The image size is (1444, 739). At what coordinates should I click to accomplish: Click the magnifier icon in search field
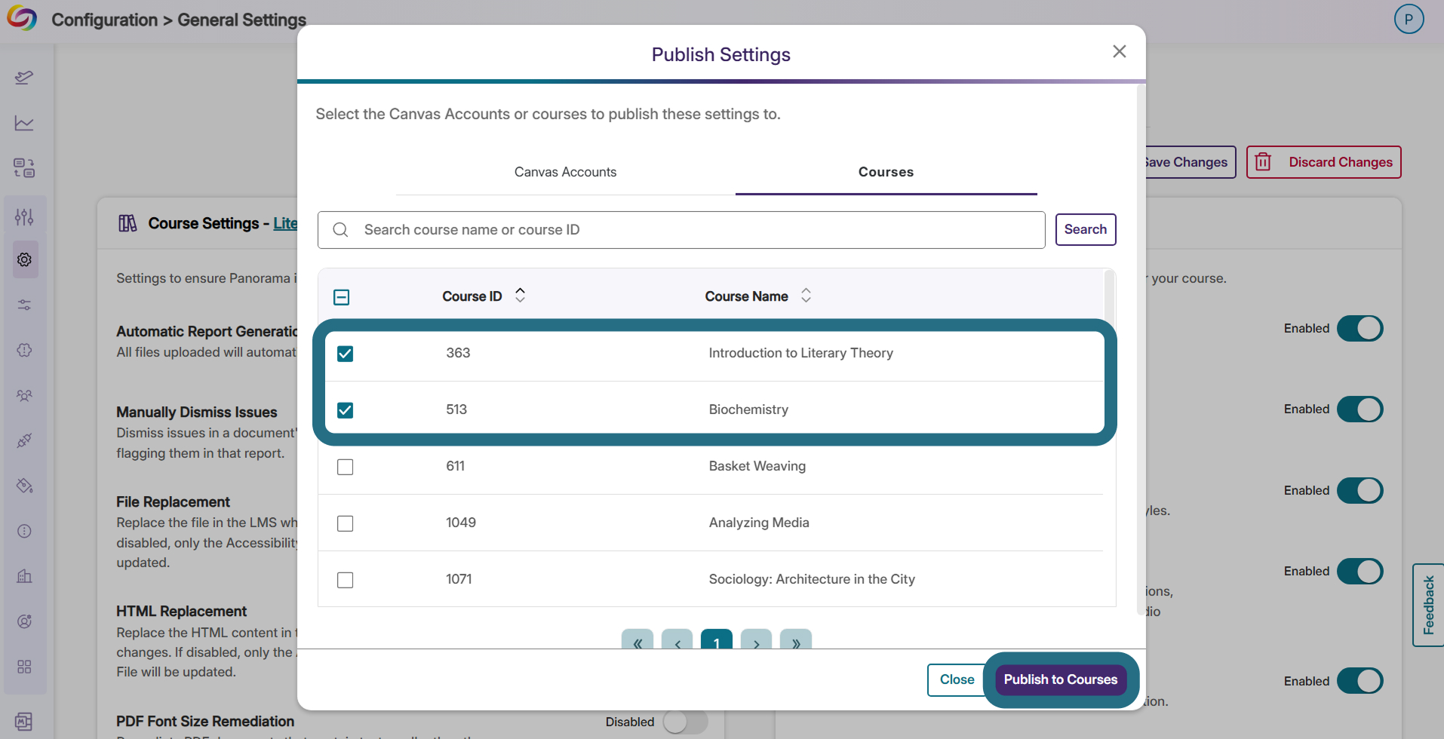340,230
